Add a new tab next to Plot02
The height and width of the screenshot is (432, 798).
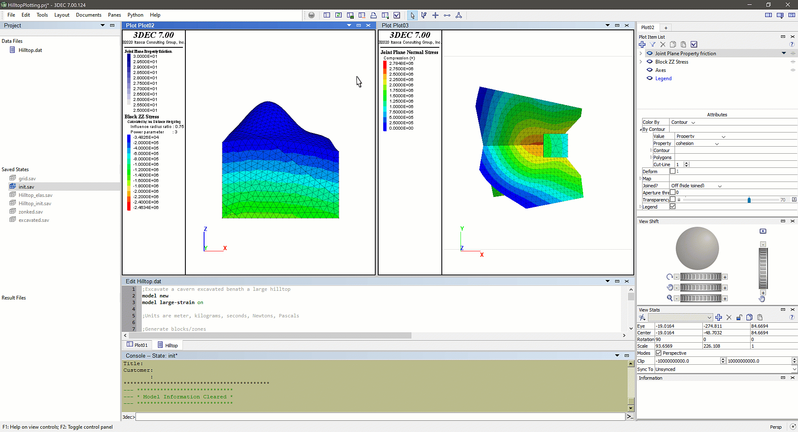666,28
